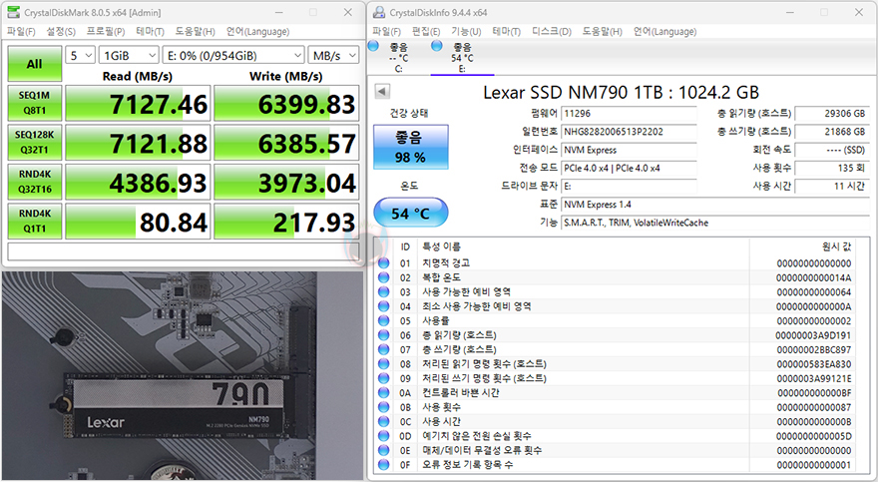The image size is (878, 482).
Task: Click the transfer mode field PCIe 4.0 x4
Action: (x=629, y=168)
